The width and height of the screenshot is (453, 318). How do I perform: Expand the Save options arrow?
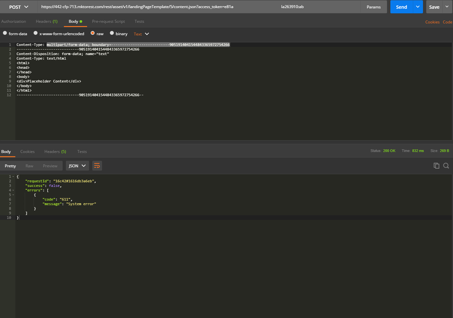coord(447,7)
